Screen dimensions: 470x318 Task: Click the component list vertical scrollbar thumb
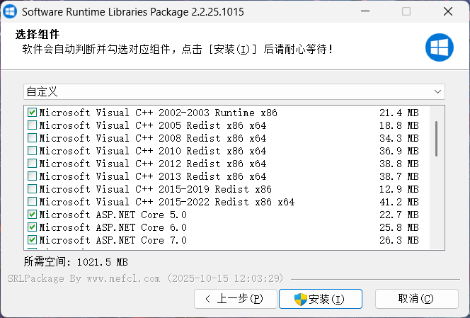(x=437, y=139)
